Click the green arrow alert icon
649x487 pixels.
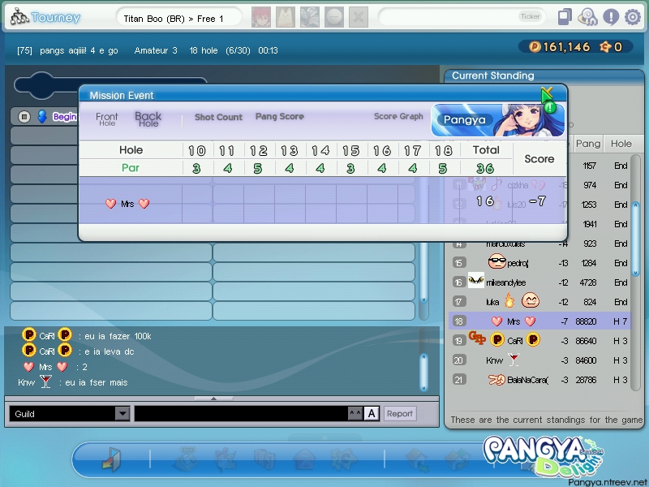[x=548, y=99]
